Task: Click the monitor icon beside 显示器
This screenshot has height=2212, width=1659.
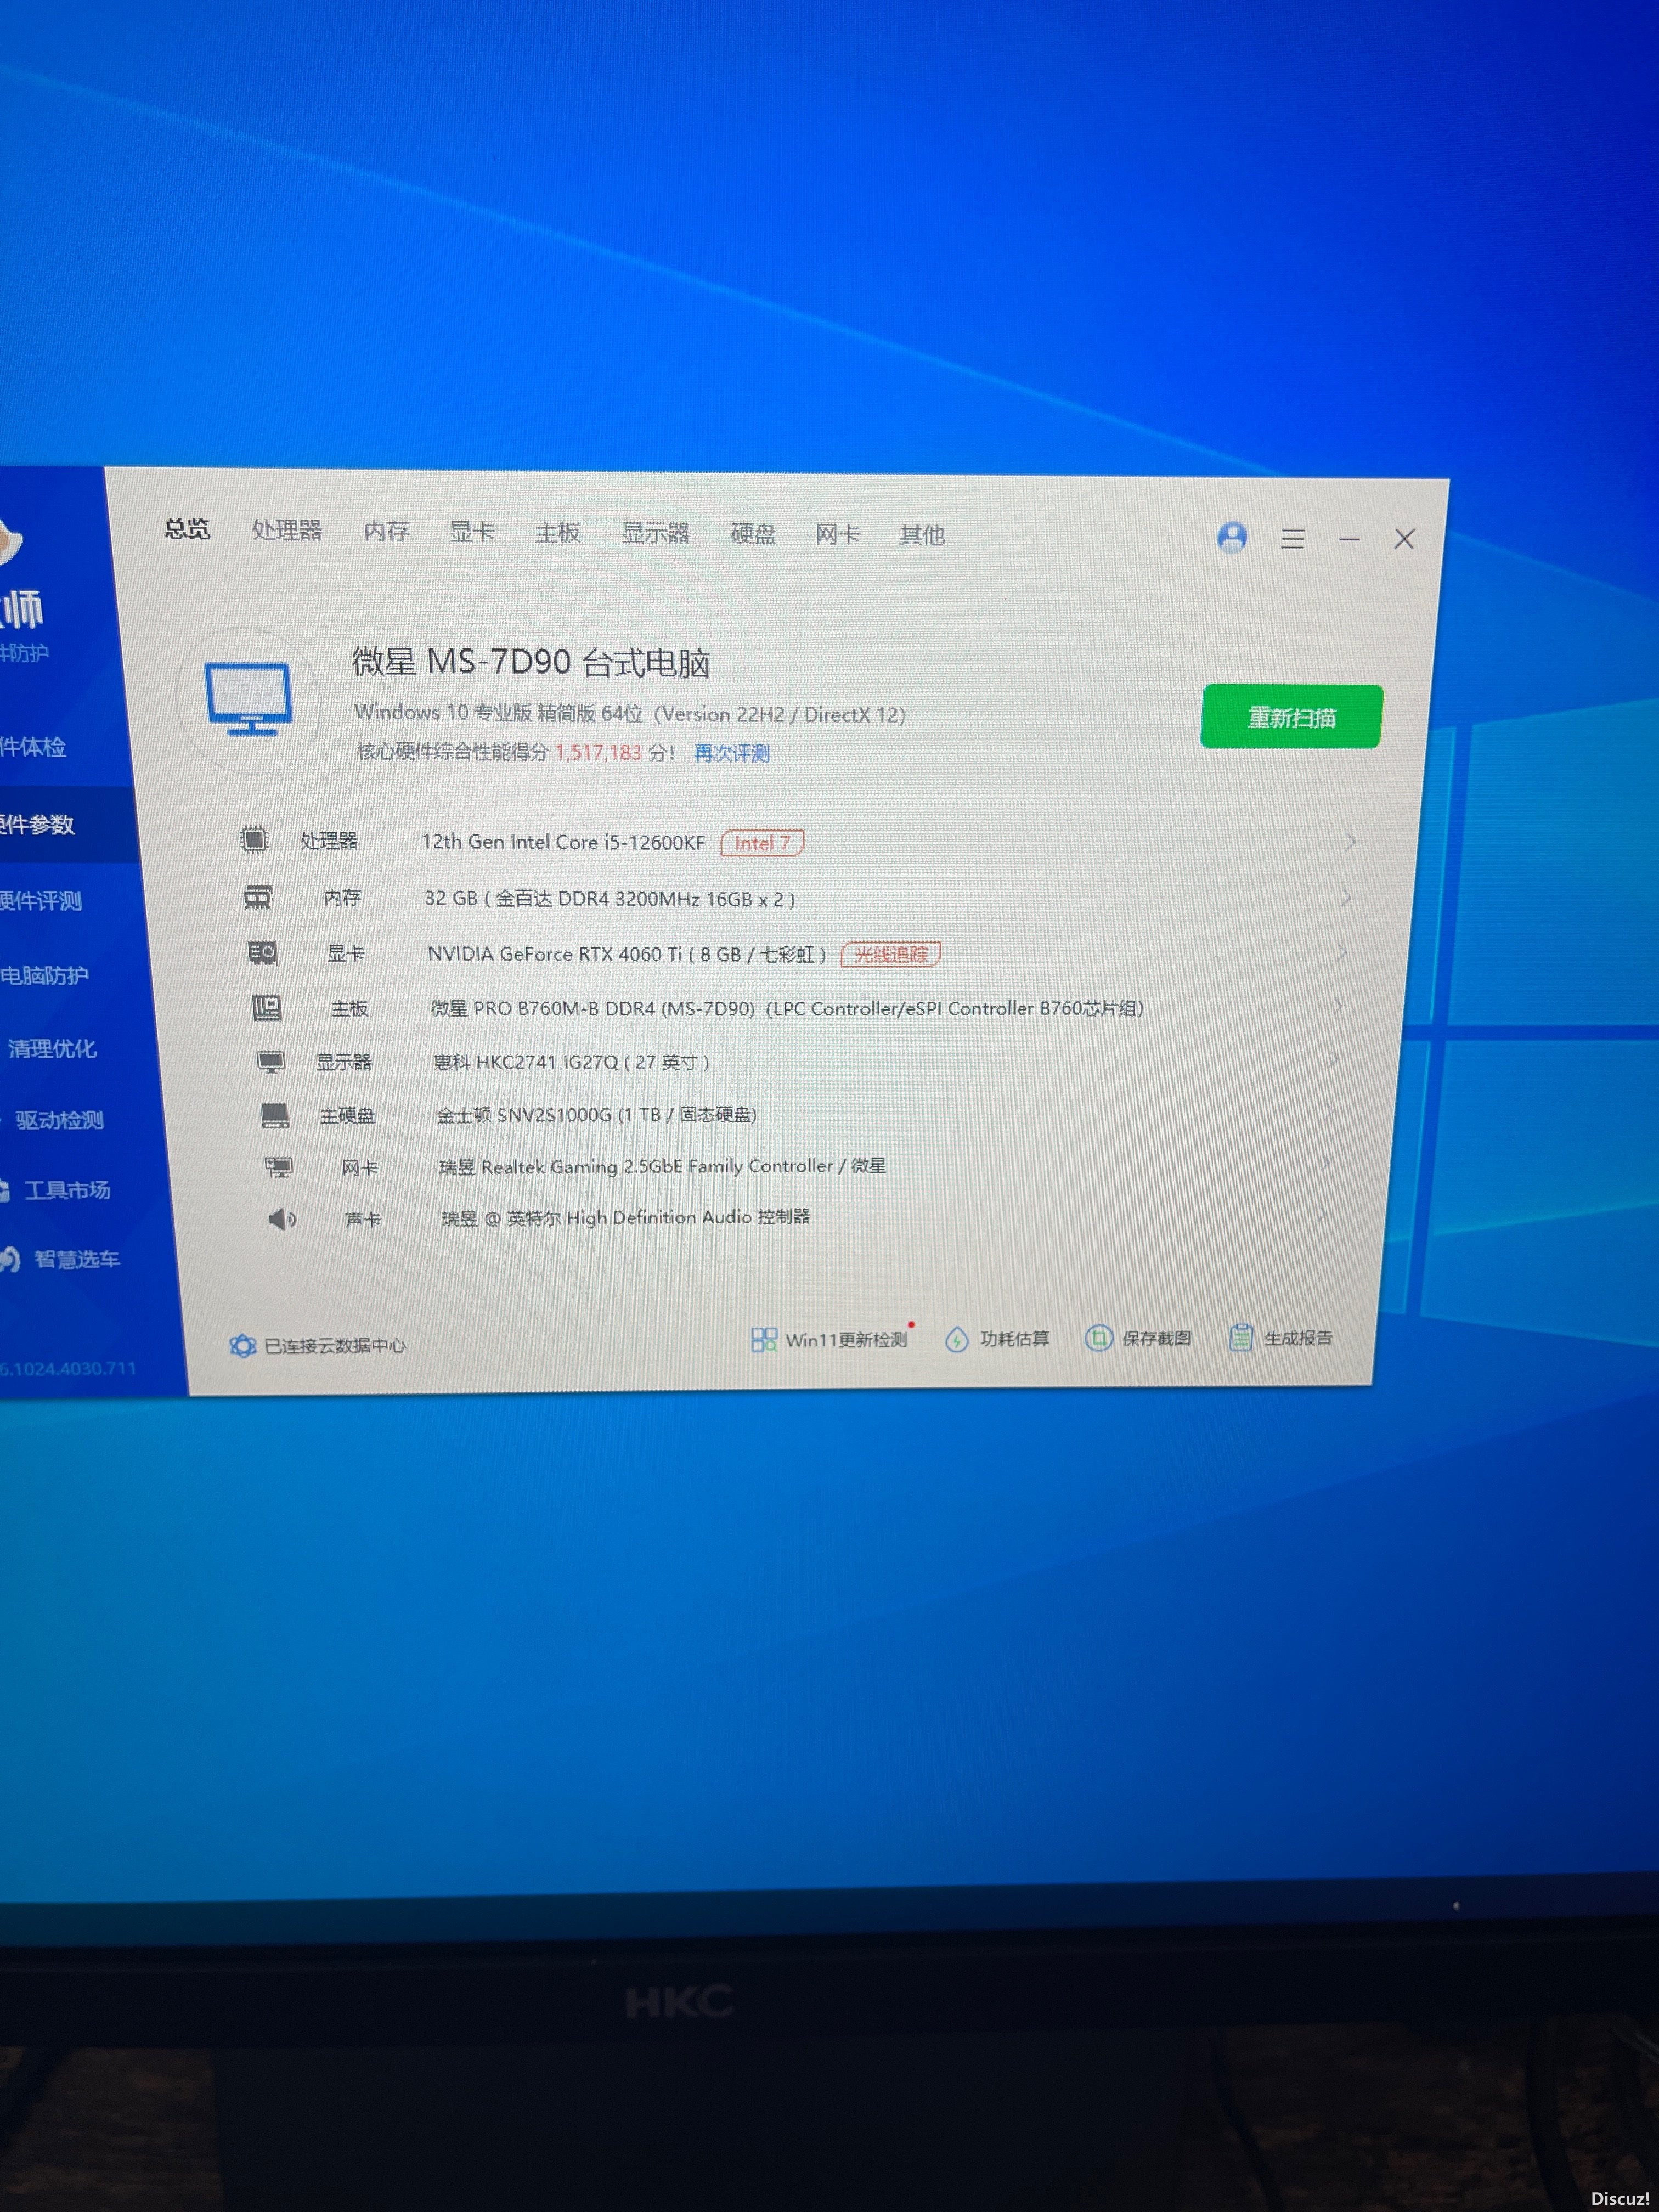Action: click(x=271, y=1061)
